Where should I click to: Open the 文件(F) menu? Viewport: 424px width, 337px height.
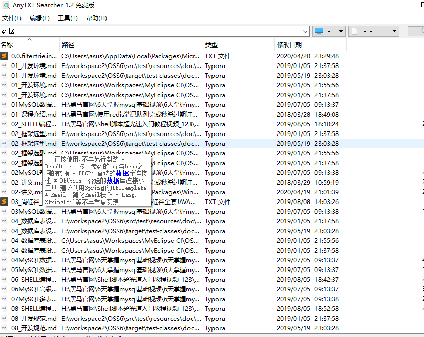click(x=12, y=18)
